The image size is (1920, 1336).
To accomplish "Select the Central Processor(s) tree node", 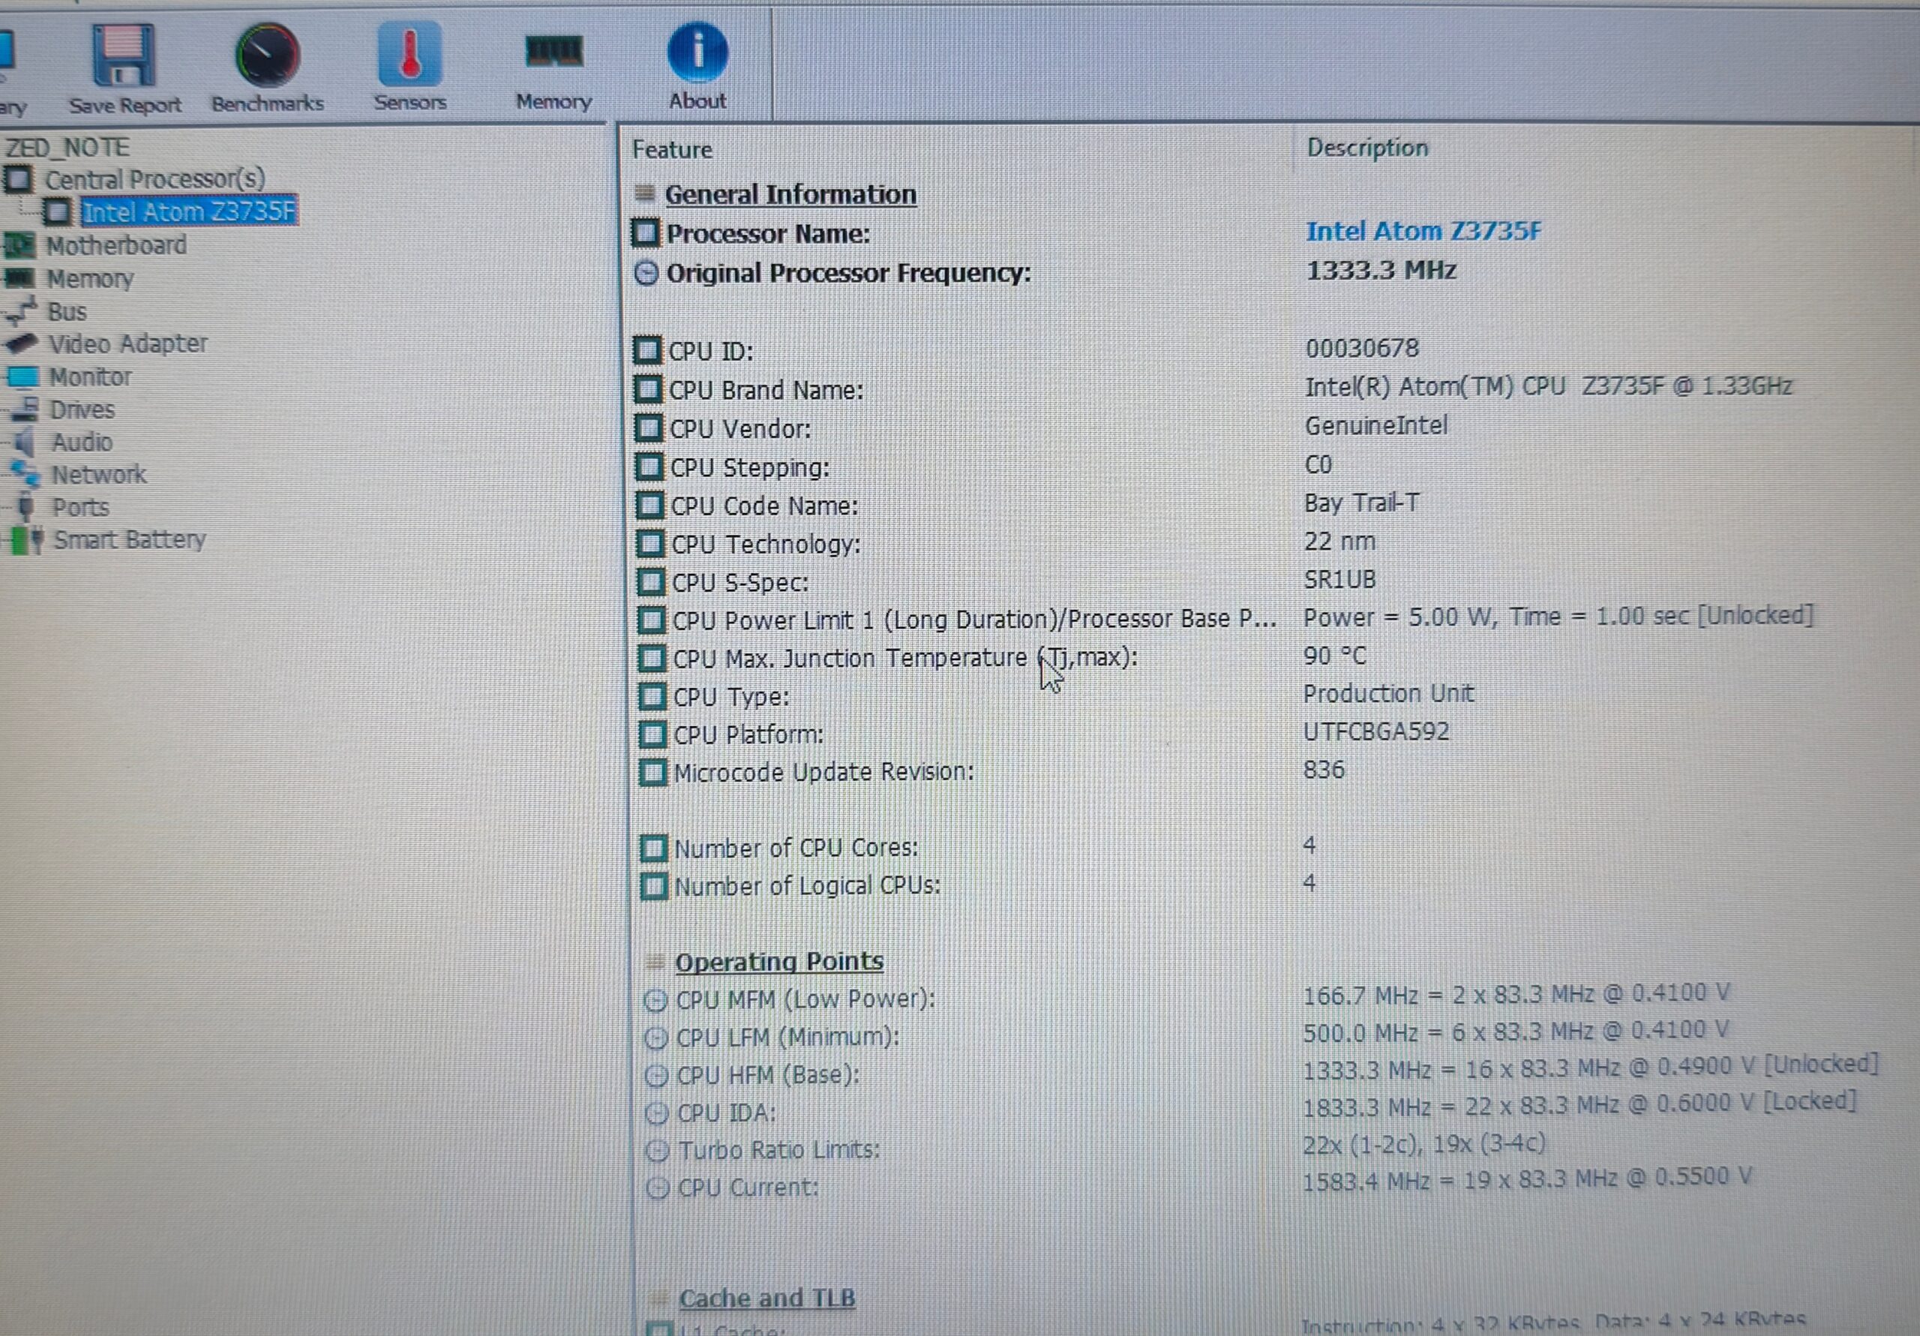I will pos(154,179).
